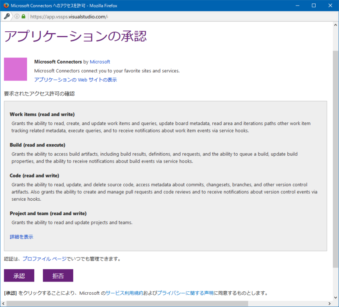Click the pink Microsoft Connectors app logo

pyautogui.click(x=16, y=69)
